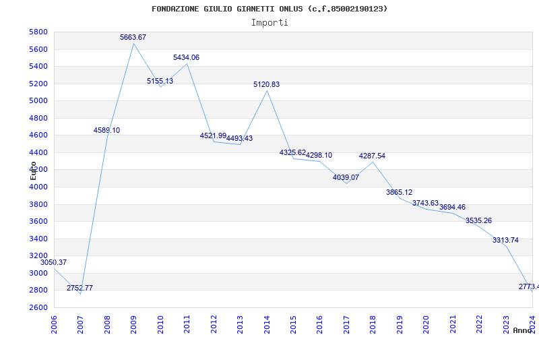Click the 3743.63 data label
Viewport: 539px width, 337px height.
(426, 203)
